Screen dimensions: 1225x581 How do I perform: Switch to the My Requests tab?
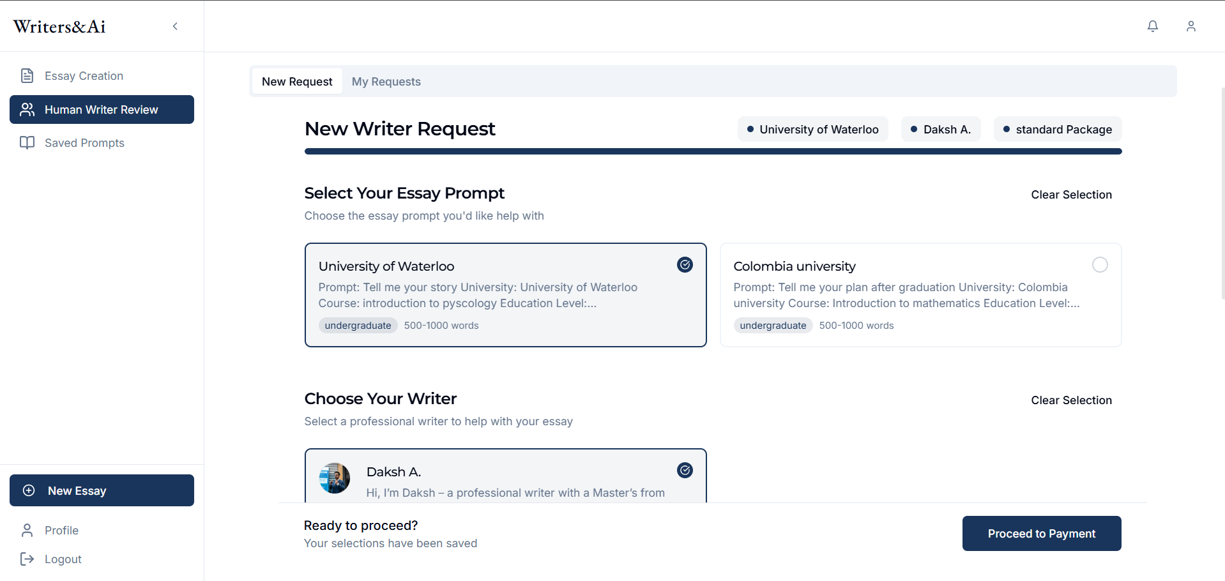tap(386, 82)
